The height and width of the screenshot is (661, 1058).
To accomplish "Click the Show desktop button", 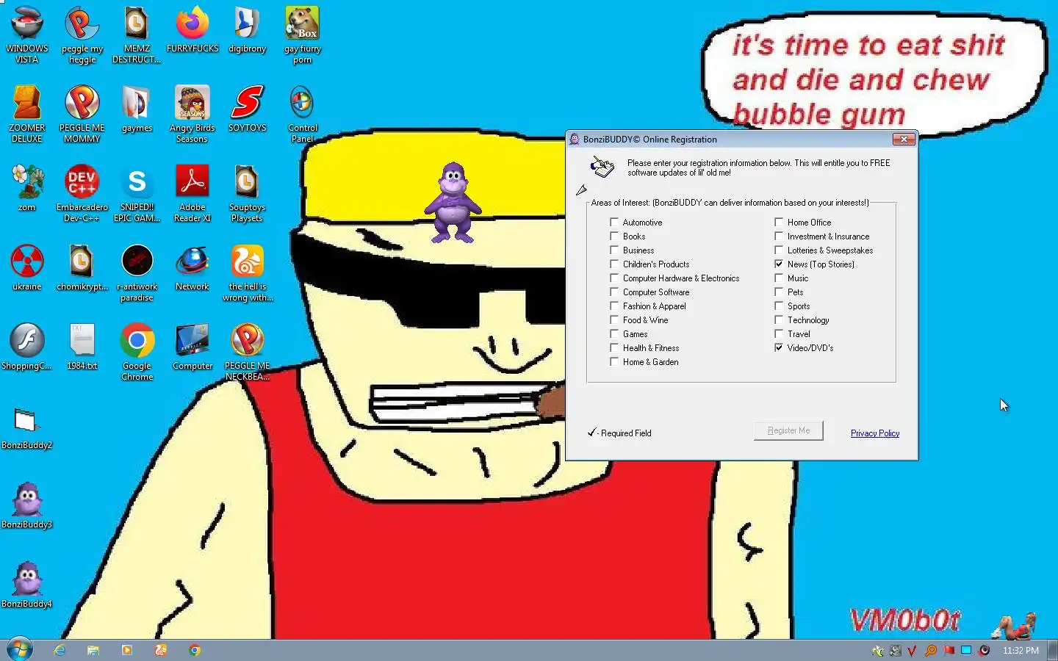I will click(1052, 650).
